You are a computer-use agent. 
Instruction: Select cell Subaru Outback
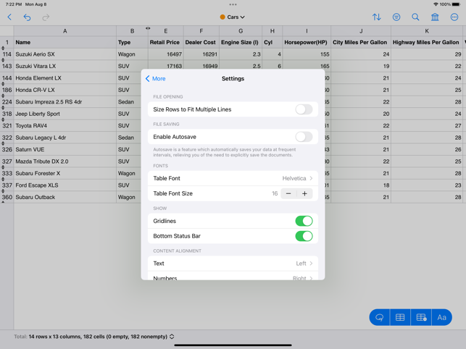click(65, 197)
